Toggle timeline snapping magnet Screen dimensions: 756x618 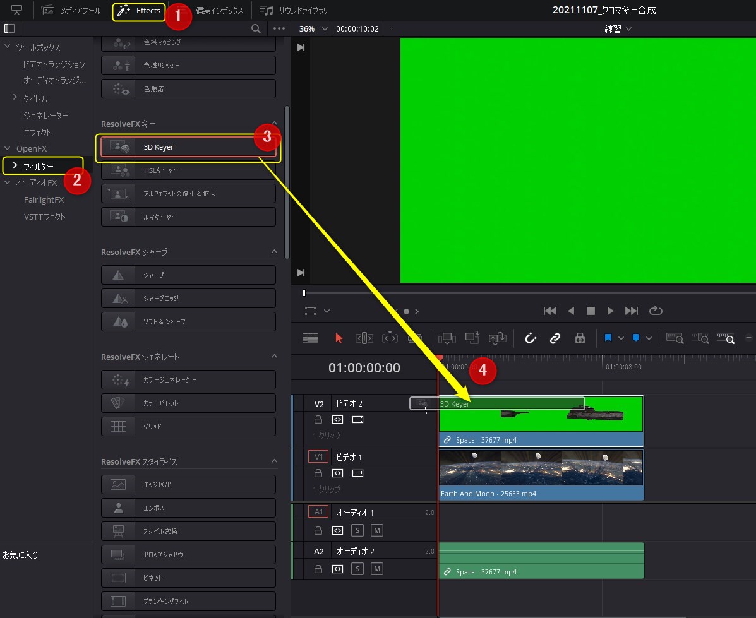pos(531,338)
